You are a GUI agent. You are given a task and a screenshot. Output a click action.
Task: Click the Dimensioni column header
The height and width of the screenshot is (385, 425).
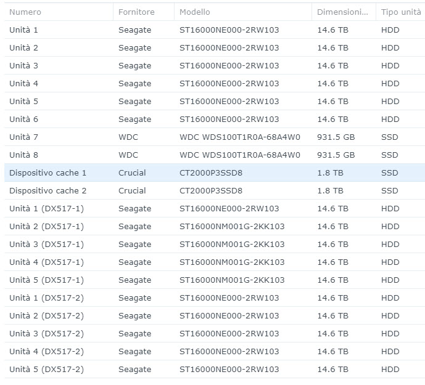tap(344, 12)
